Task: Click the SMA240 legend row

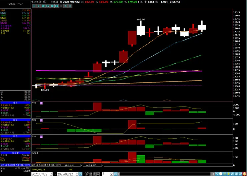Action: [x=15, y=23]
